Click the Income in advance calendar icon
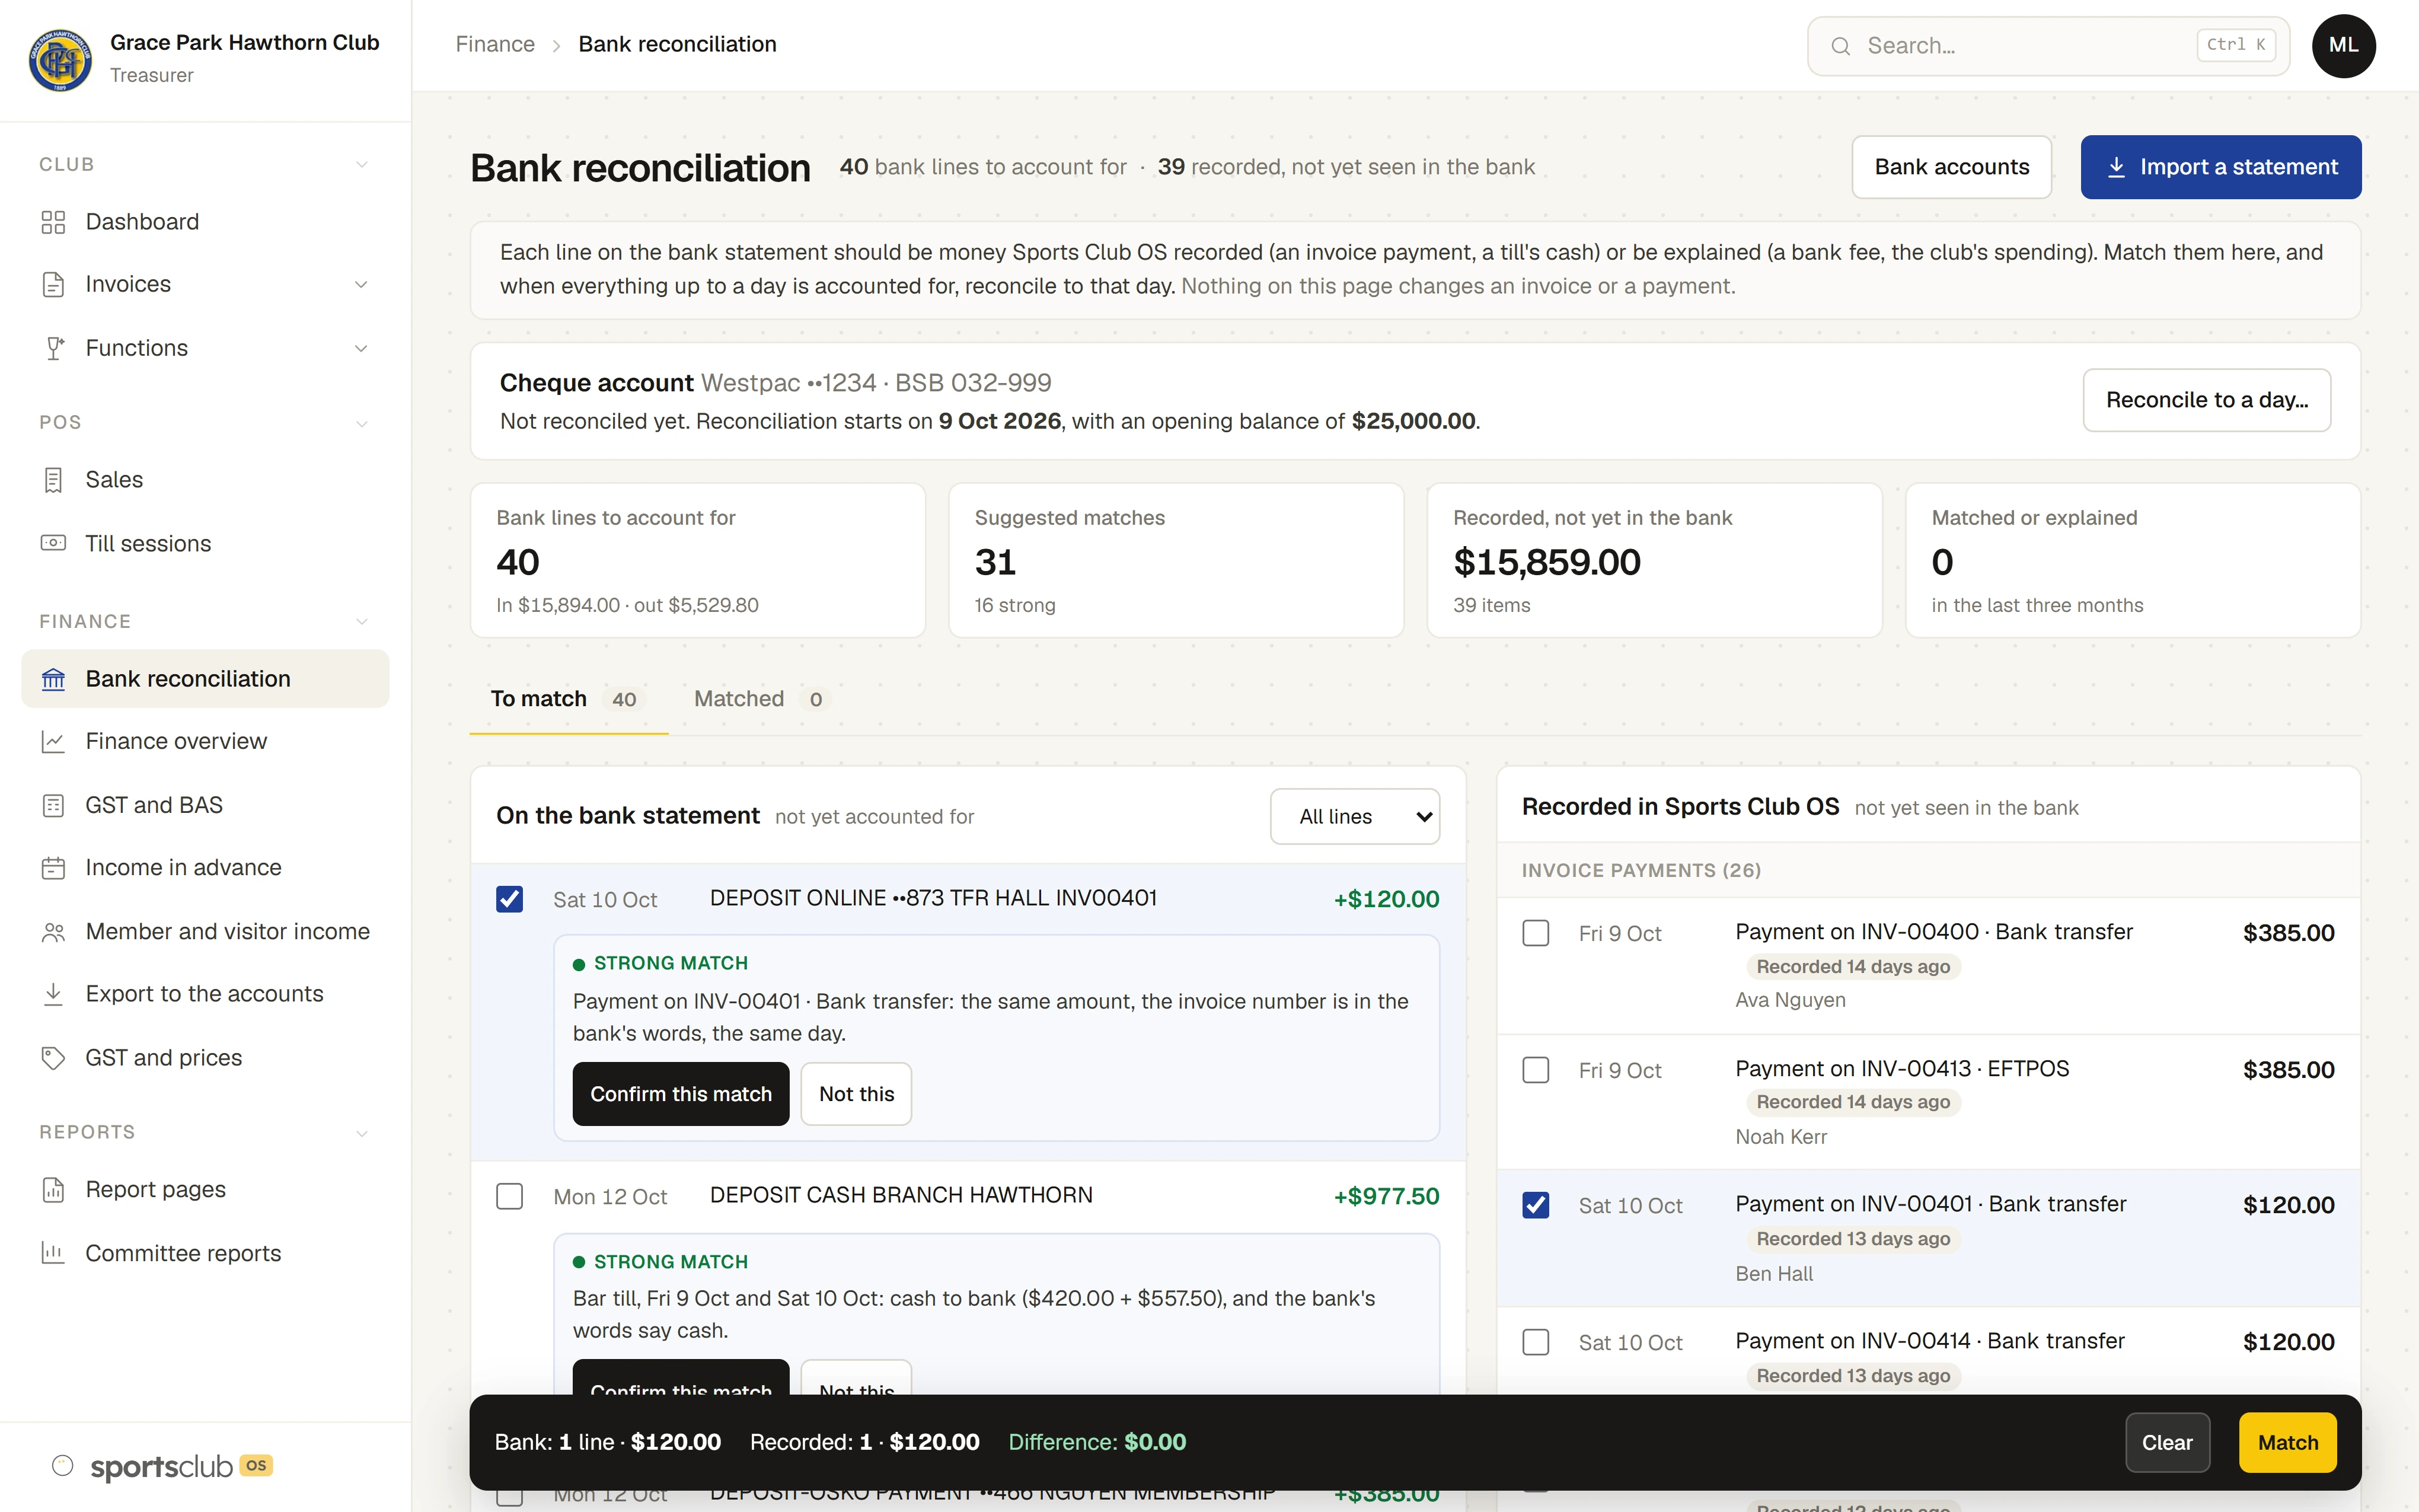Viewport: 2419px width, 1512px height. (53, 868)
